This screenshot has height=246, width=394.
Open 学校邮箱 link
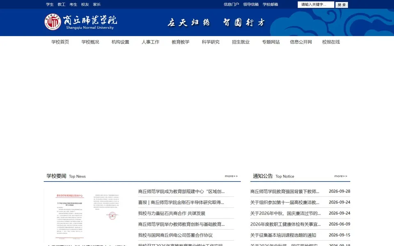[270, 5]
